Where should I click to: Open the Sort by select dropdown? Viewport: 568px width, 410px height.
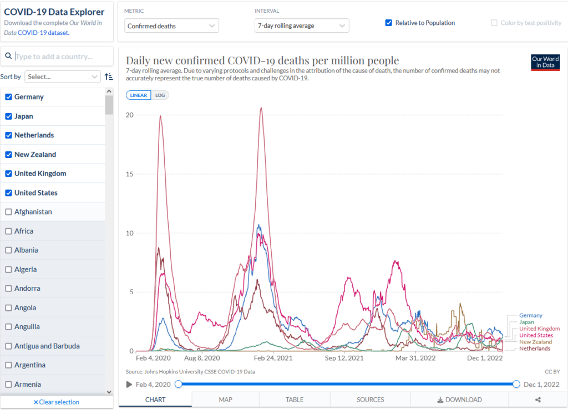tap(62, 76)
